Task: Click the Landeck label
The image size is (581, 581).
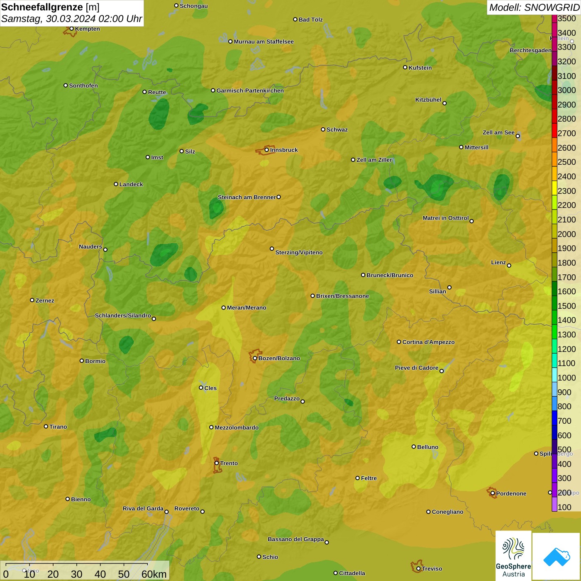Action: [131, 184]
